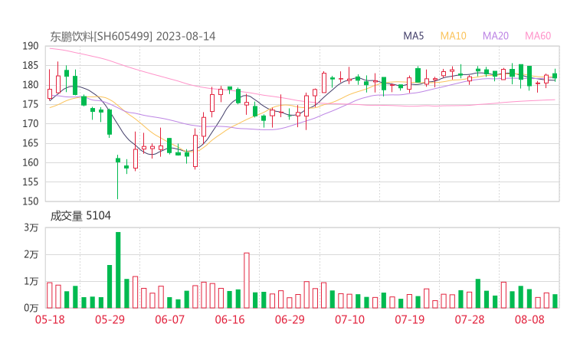Click the 08-08 date axis label

[x=529, y=319]
